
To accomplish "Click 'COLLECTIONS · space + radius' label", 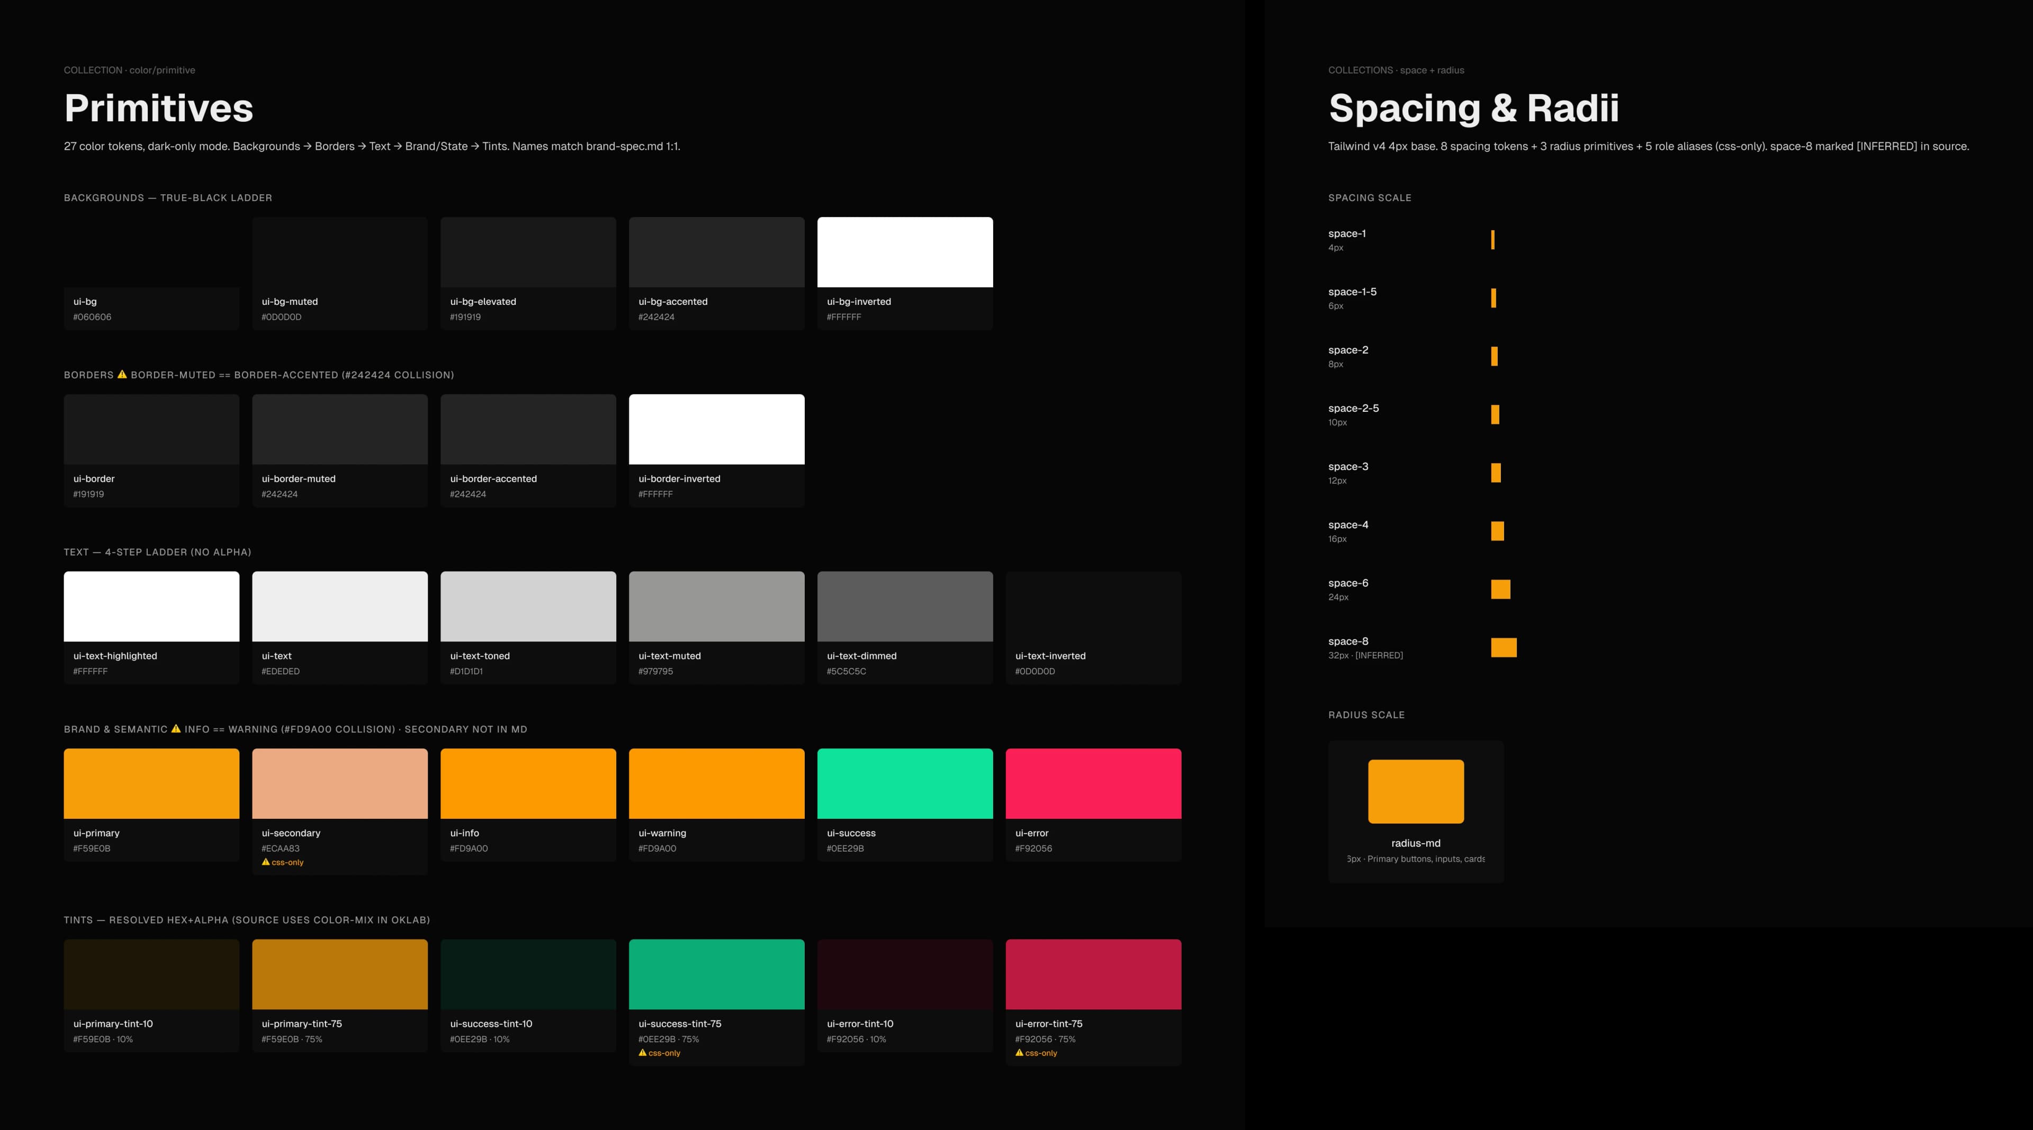I will tap(1396, 70).
